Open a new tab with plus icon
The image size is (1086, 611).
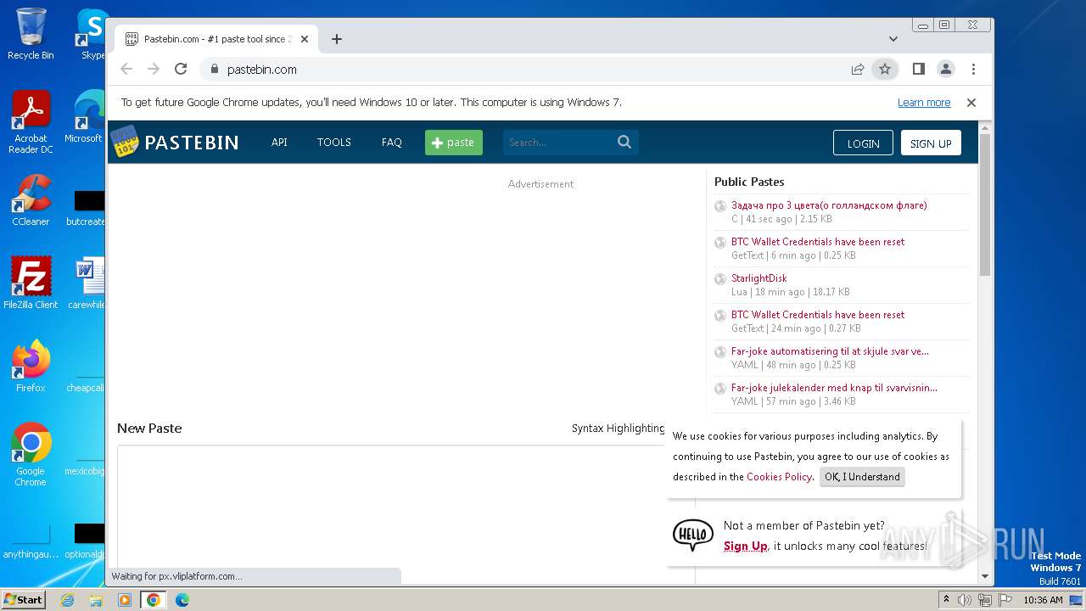point(337,39)
